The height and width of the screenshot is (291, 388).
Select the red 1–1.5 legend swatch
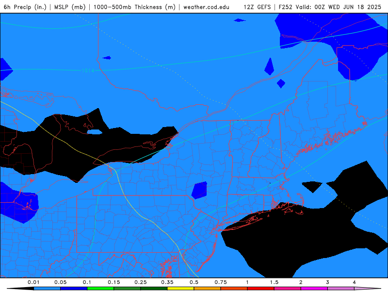click(x=261, y=289)
